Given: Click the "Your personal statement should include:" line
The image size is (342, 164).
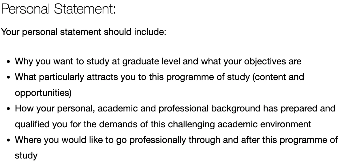Looking at the screenshot, I should pyautogui.click(x=84, y=32).
